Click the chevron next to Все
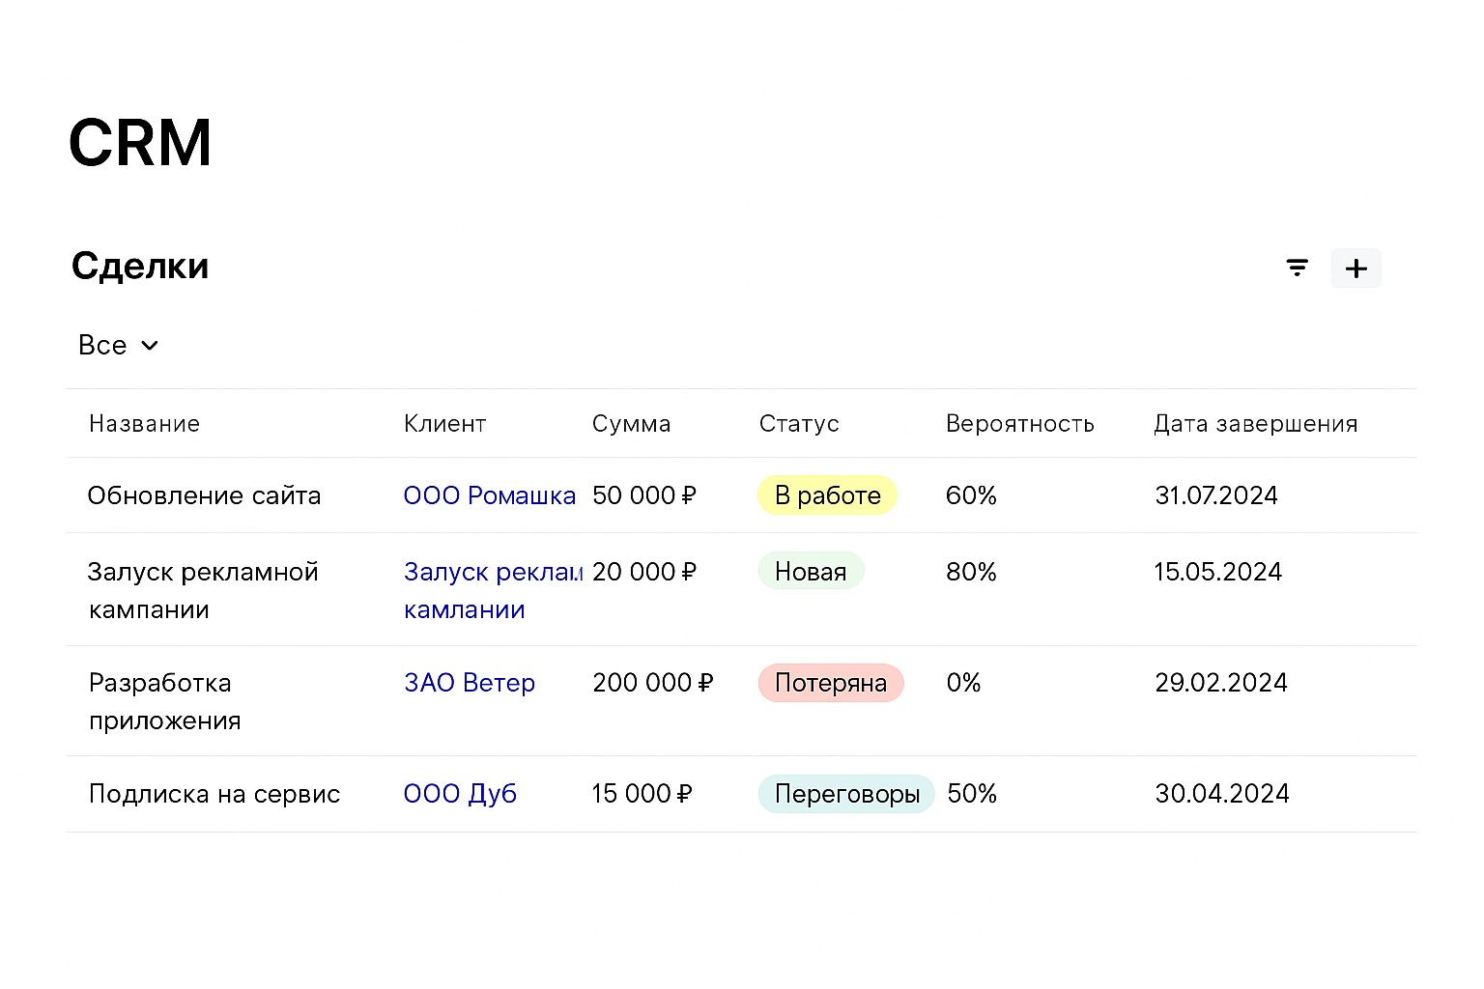 point(150,345)
